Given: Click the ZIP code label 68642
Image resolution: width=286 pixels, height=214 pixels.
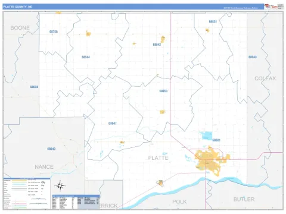Looking at the screenshot, I should pyautogui.click(x=157, y=45).
